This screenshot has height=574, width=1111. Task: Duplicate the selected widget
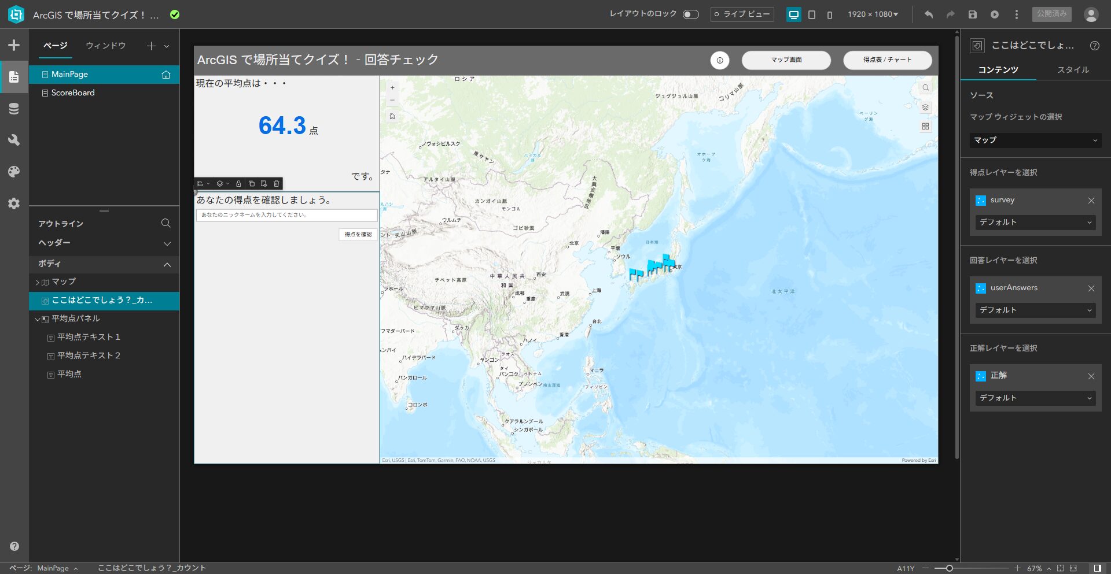click(251, 184)
